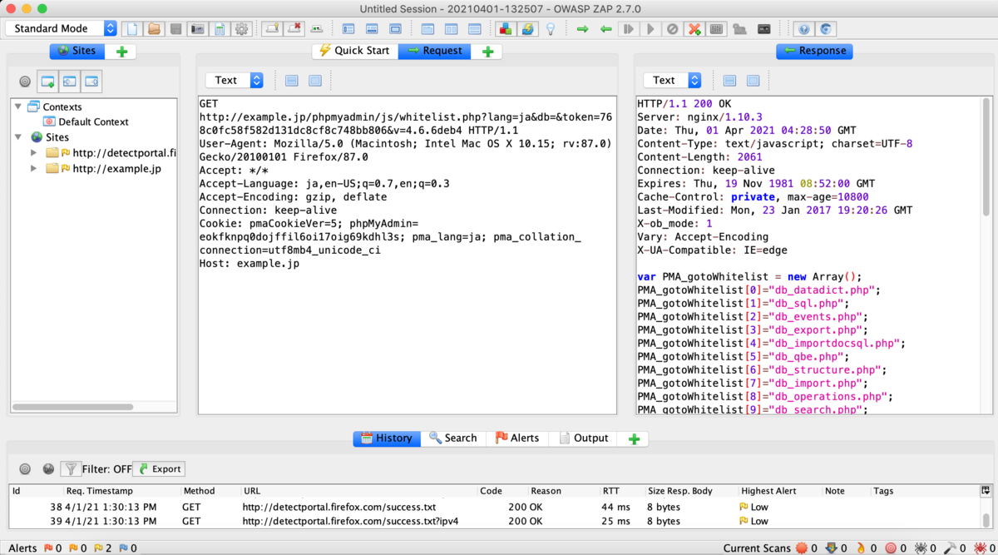Add new tab beside Output
Image resolution: width=998 pixels, height=555 pixels.
[635, 439]
